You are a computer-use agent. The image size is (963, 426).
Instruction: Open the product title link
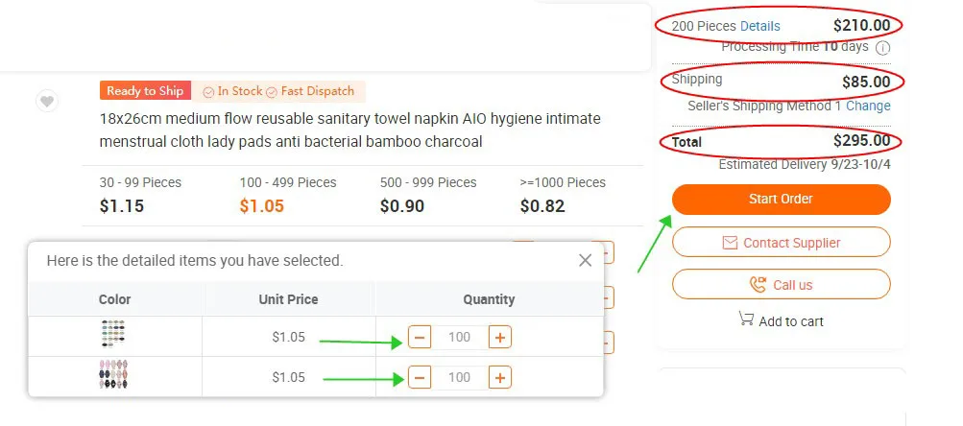point(349,130)
